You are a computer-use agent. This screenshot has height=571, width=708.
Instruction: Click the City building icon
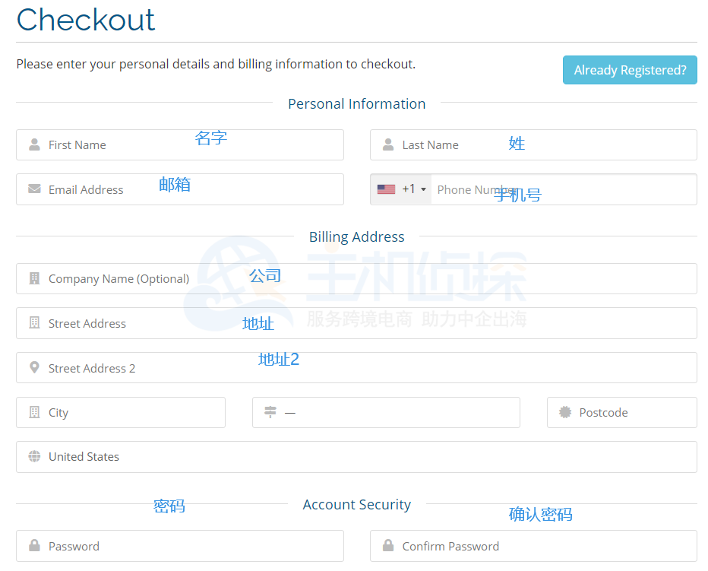[34, 412]
